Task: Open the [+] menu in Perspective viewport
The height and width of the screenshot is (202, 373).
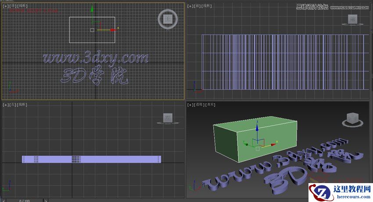Action: tap(190, 105)
